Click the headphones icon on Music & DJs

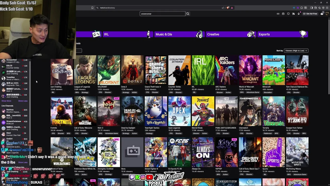tap(199, 34)
